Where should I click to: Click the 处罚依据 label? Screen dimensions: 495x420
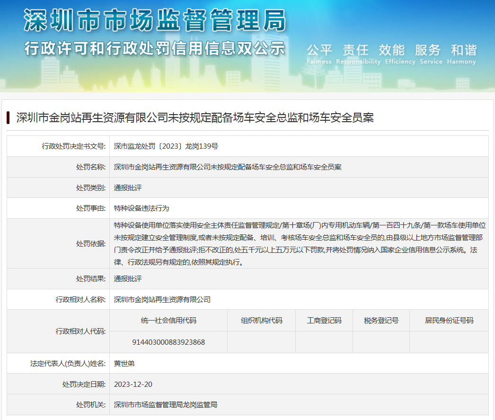(90, 244)
